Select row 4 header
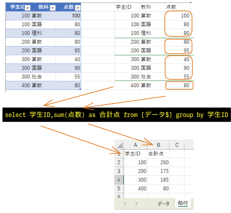Viewport: 231px width, 213px height. point(119,180)
